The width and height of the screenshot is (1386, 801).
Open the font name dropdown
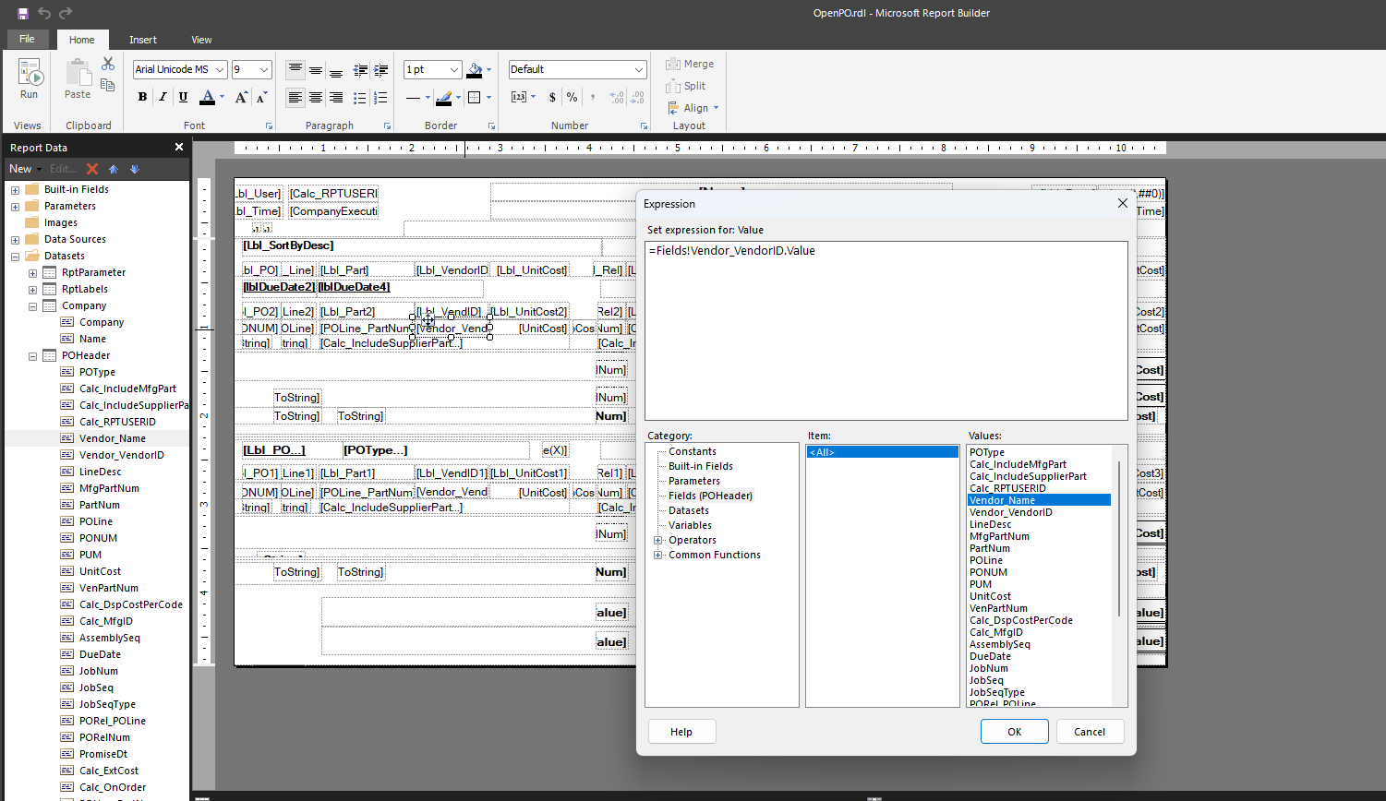tap(220, 70)
